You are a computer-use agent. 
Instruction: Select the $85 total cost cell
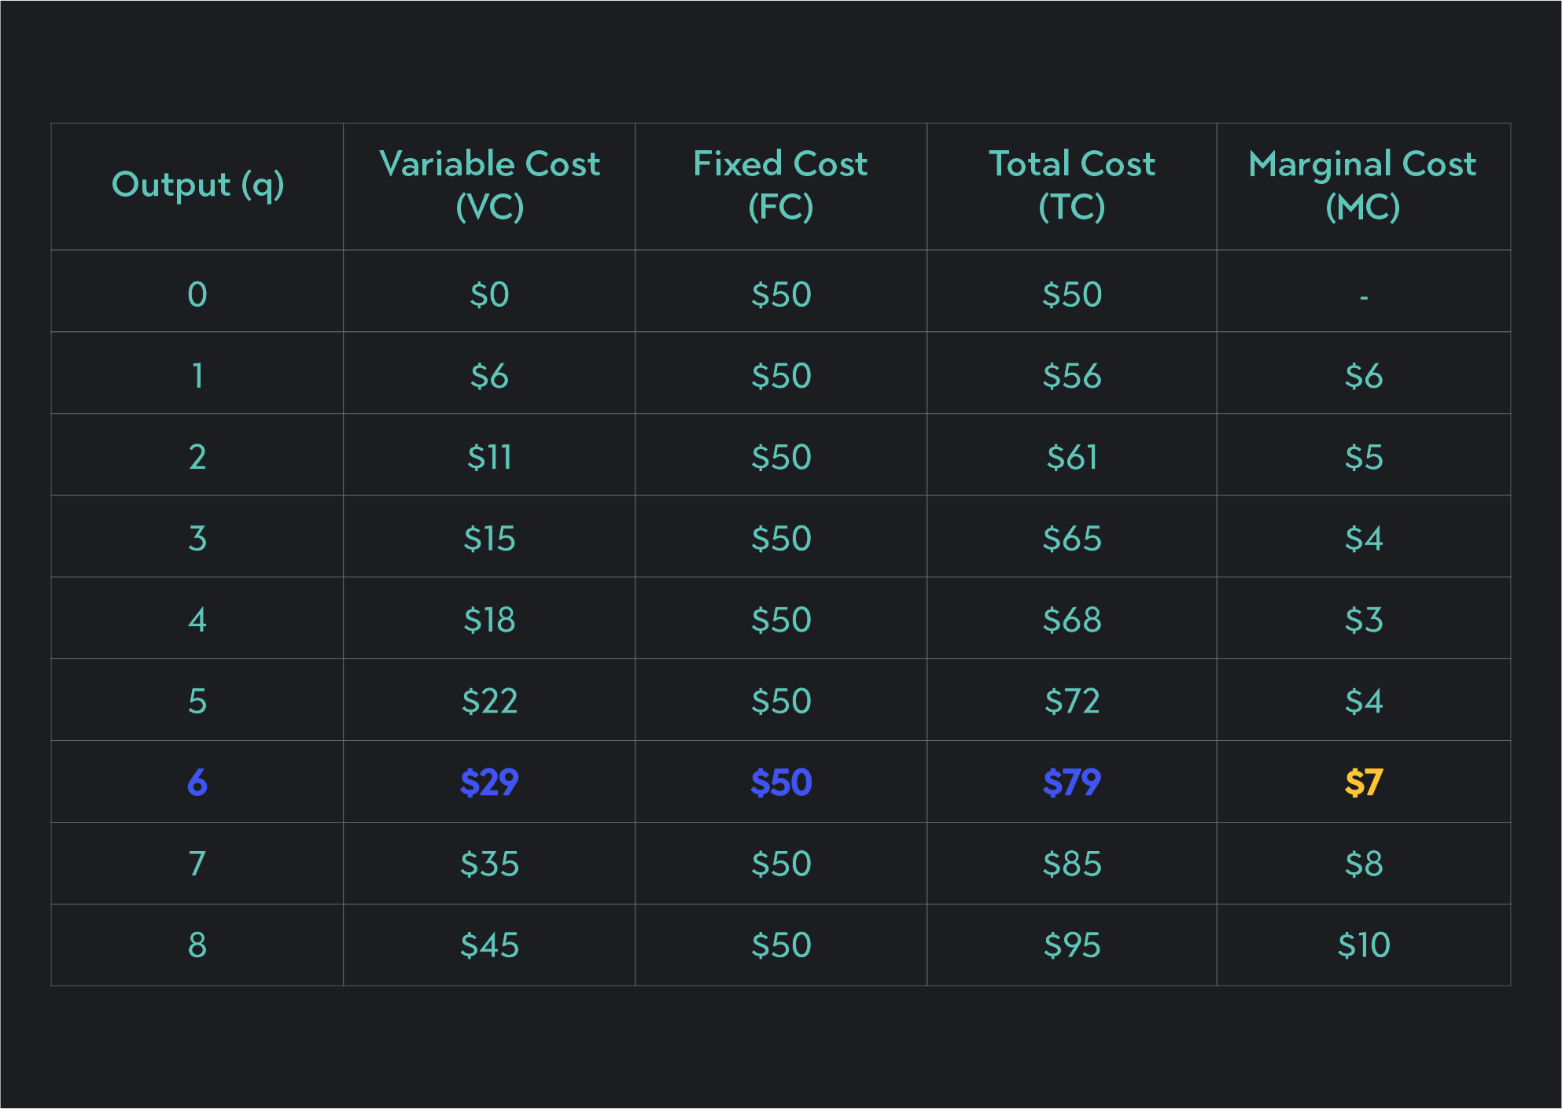[1072, 864]
